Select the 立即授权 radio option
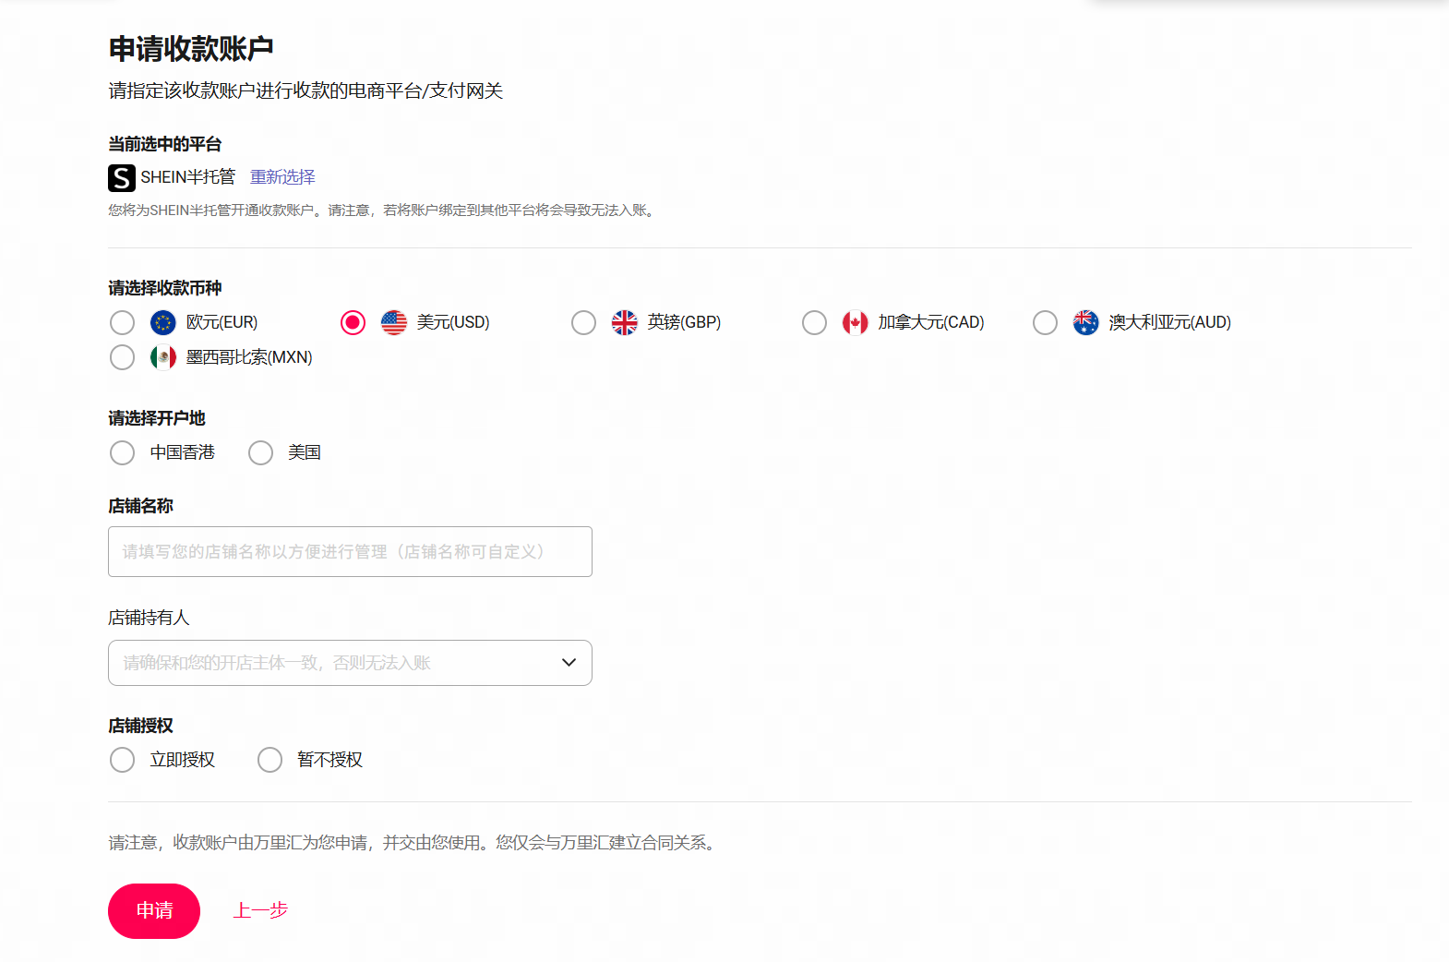1449x962 pixels. tap(122, 760)
